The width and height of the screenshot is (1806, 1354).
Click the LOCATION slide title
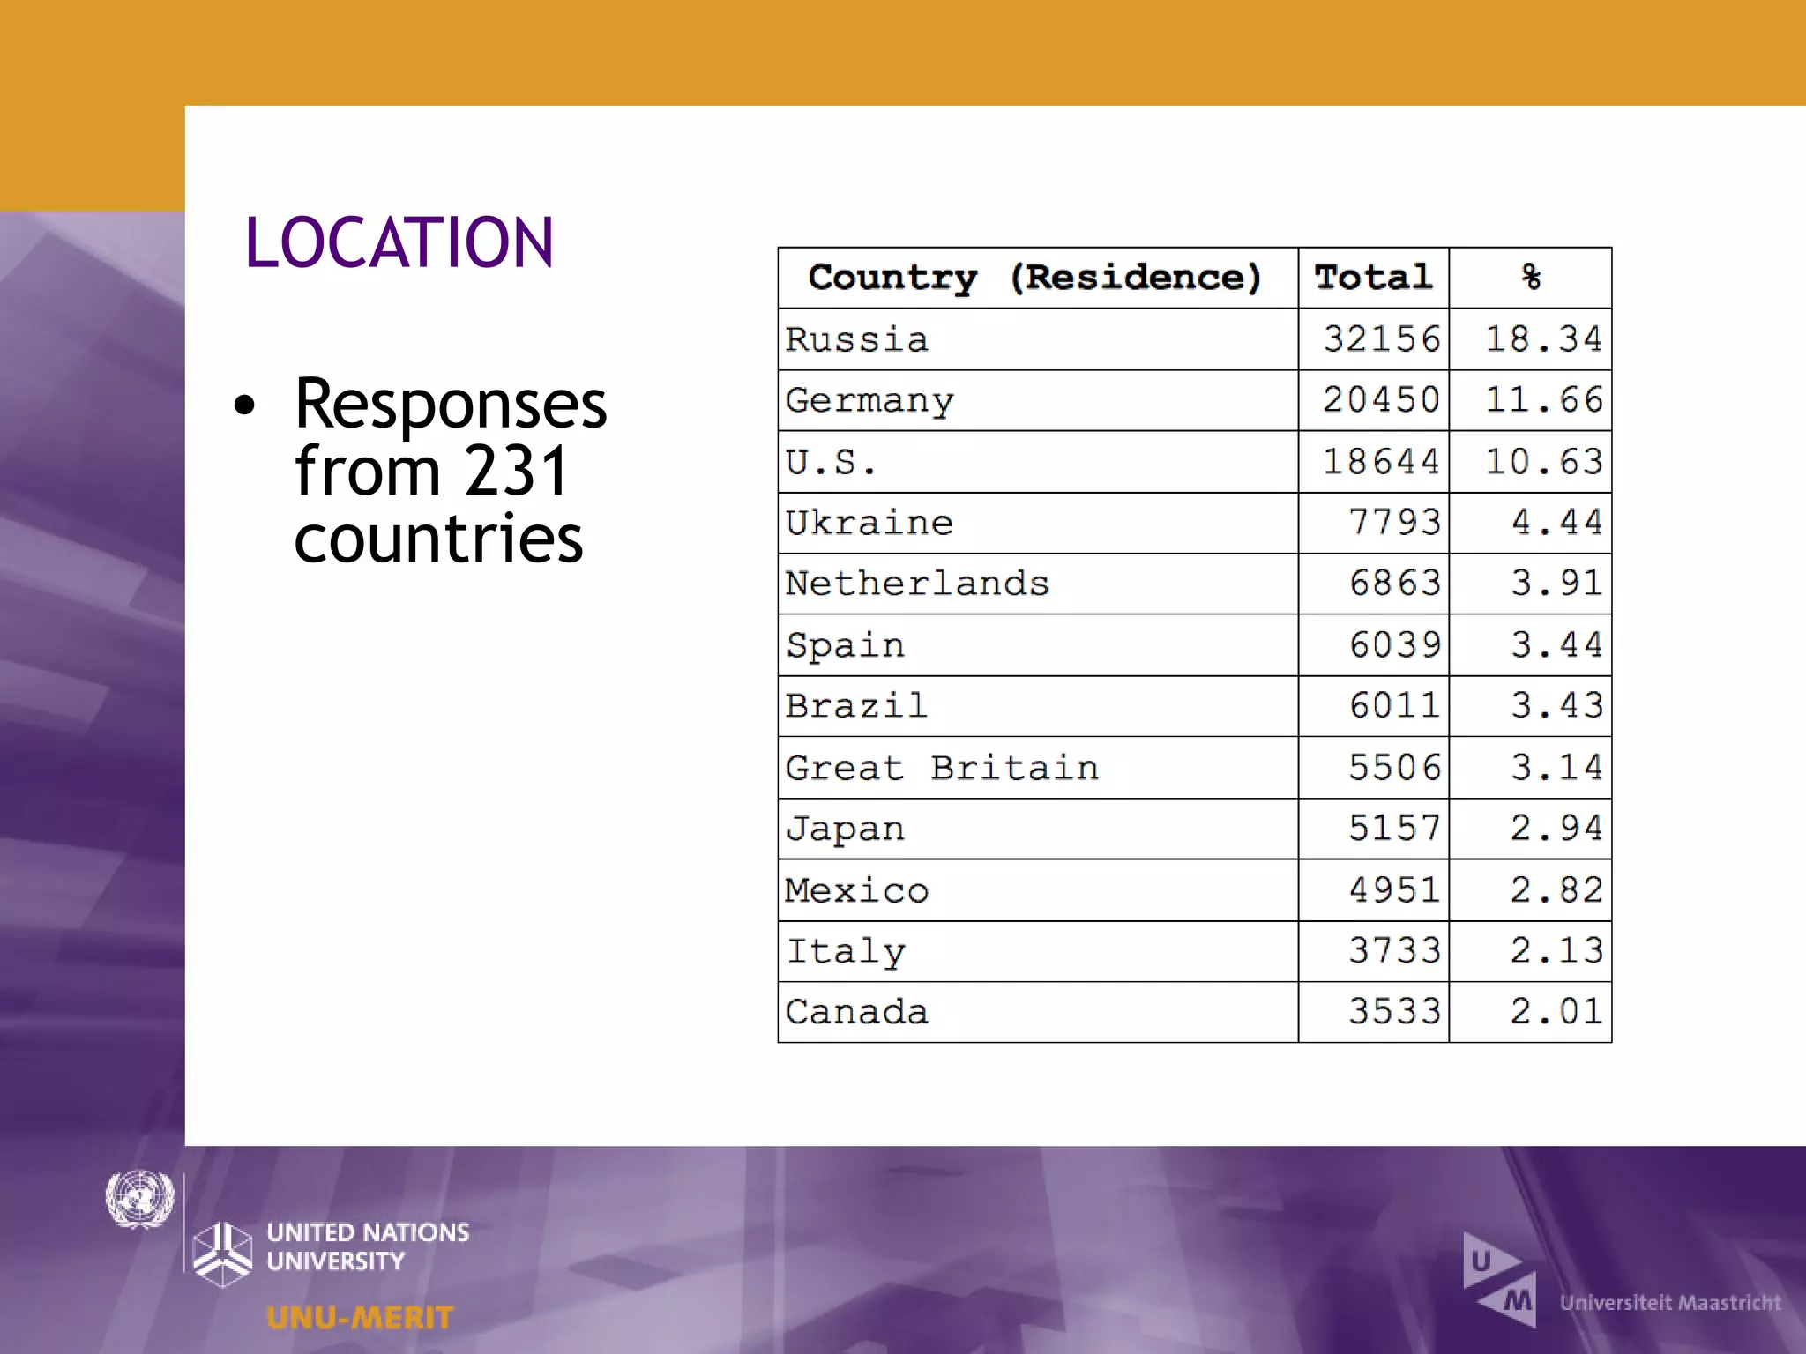[399, 242]
